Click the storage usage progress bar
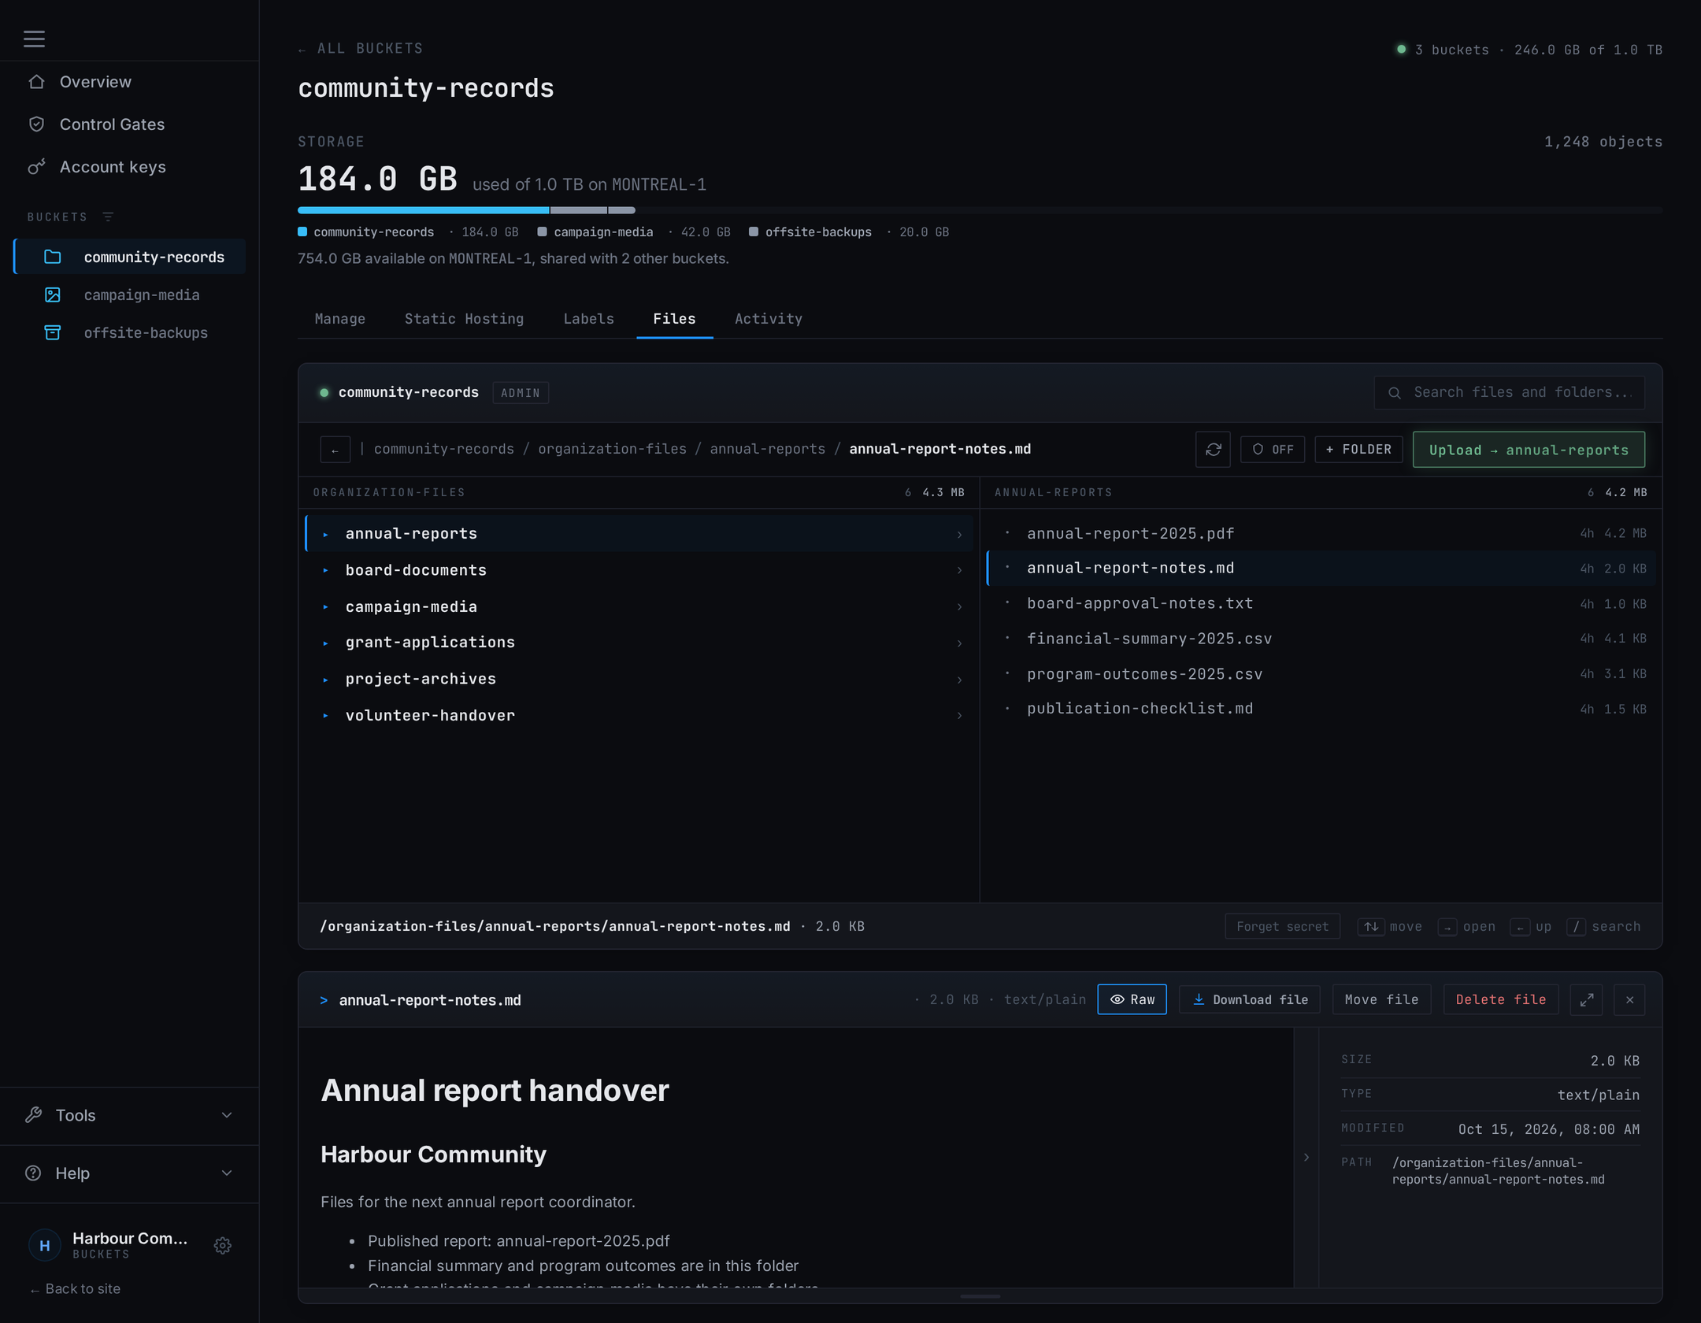 point(980,210)
